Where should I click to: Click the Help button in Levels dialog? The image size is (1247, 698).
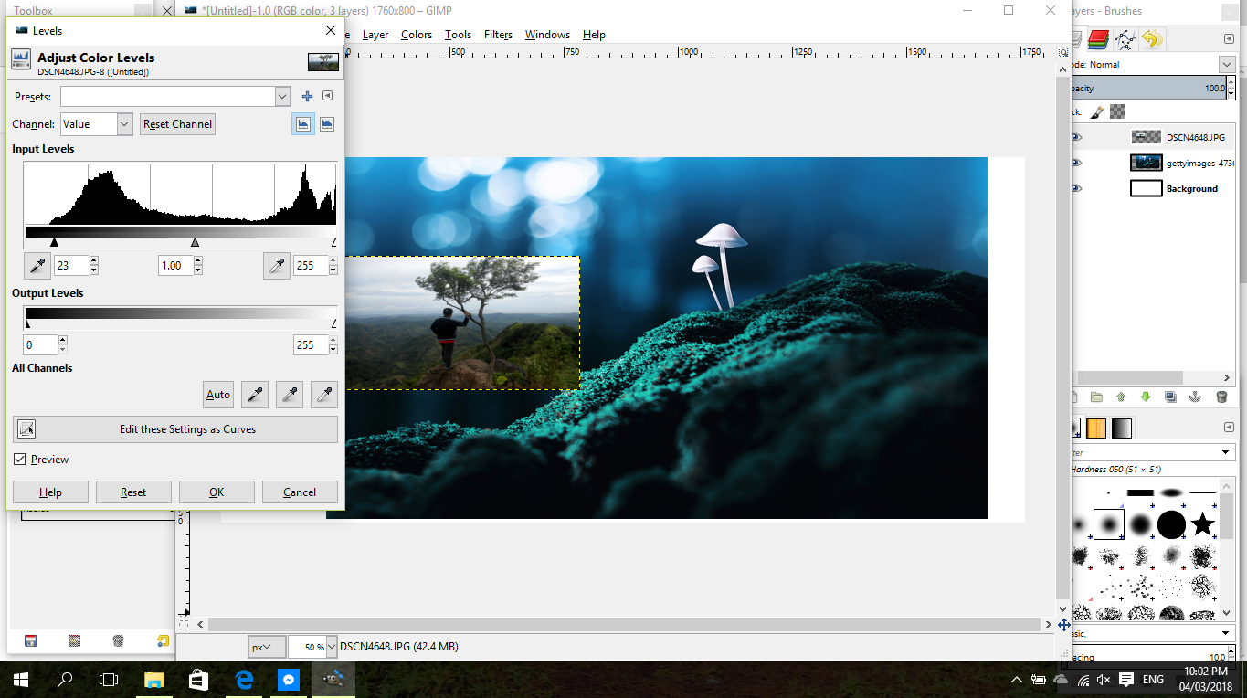coord(50,492)
